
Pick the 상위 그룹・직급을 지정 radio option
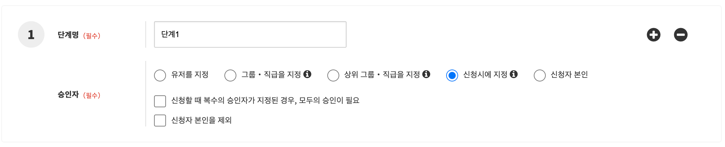[x=333, y=75]
